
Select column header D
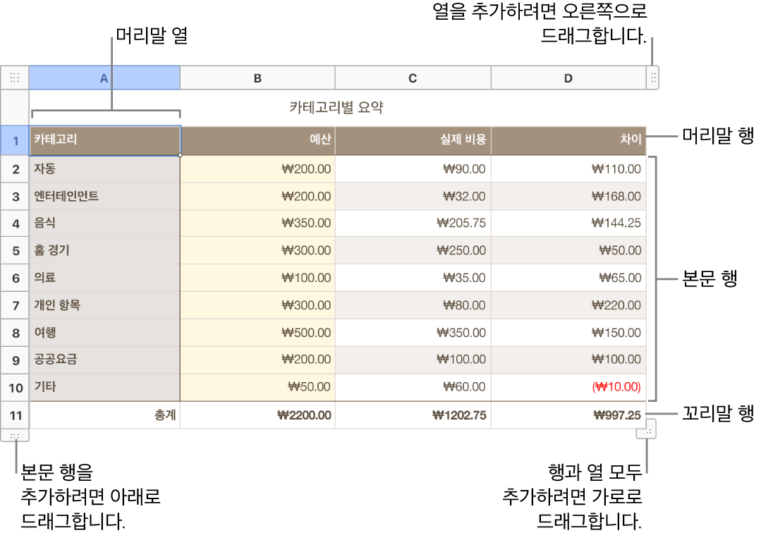(568, 78)
